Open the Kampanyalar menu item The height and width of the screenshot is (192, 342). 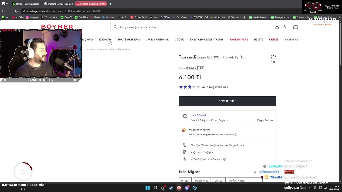coord(239,39)
